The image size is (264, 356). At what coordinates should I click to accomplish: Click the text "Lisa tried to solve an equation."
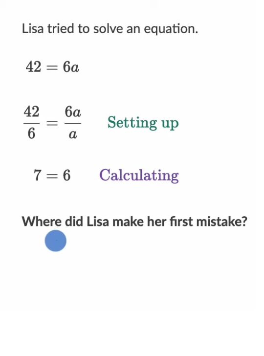point(110,29)
